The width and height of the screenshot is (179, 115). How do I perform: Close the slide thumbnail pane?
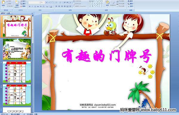32,13
